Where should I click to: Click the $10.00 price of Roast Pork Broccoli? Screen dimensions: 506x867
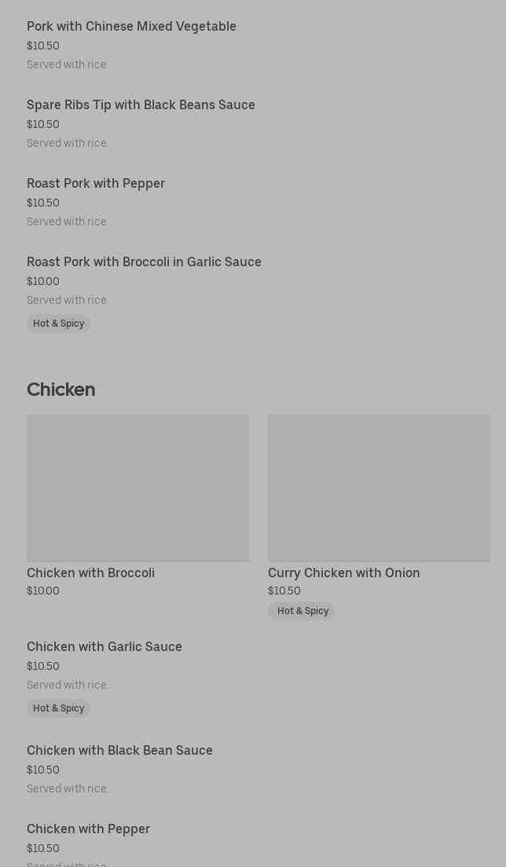43,282
